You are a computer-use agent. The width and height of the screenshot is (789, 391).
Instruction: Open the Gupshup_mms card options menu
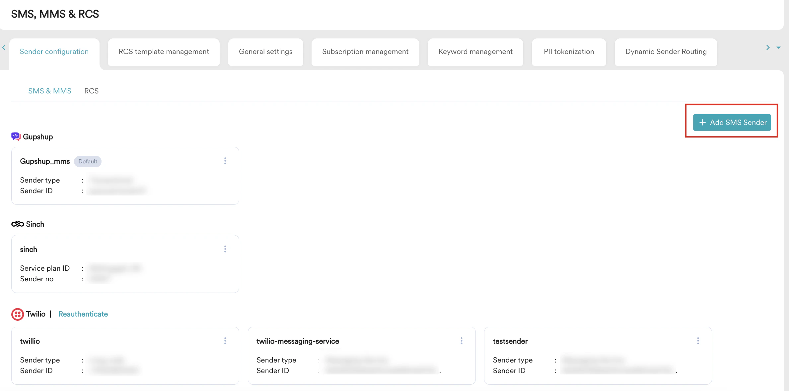click(225, 161)
